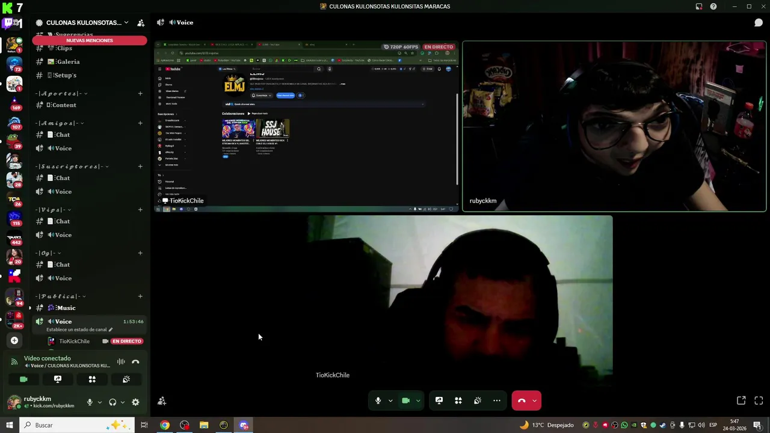Open more options ellipsis in call bar
This screenshot has height=433, width=770.
pos(497,401)
